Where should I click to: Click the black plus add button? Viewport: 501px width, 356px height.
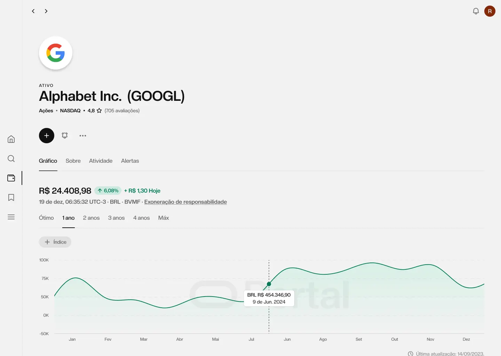coord(47,136)
